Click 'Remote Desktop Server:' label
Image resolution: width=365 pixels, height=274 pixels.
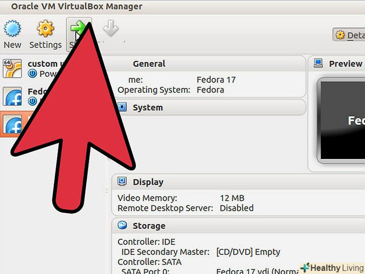[x=165, y=208]
